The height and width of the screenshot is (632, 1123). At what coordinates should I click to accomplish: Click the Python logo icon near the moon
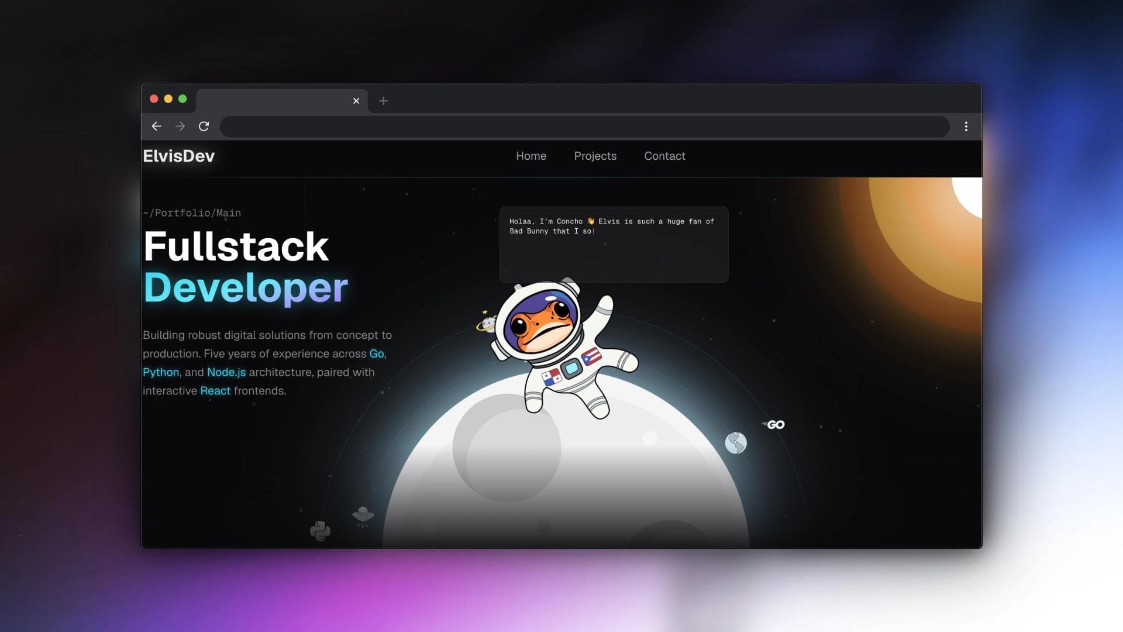(320, 531)
